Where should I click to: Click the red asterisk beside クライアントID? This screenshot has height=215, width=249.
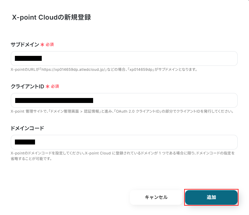click(48, 87)
